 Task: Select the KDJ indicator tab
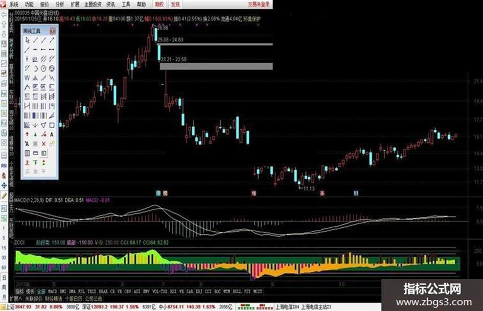[x=199, y=291]
